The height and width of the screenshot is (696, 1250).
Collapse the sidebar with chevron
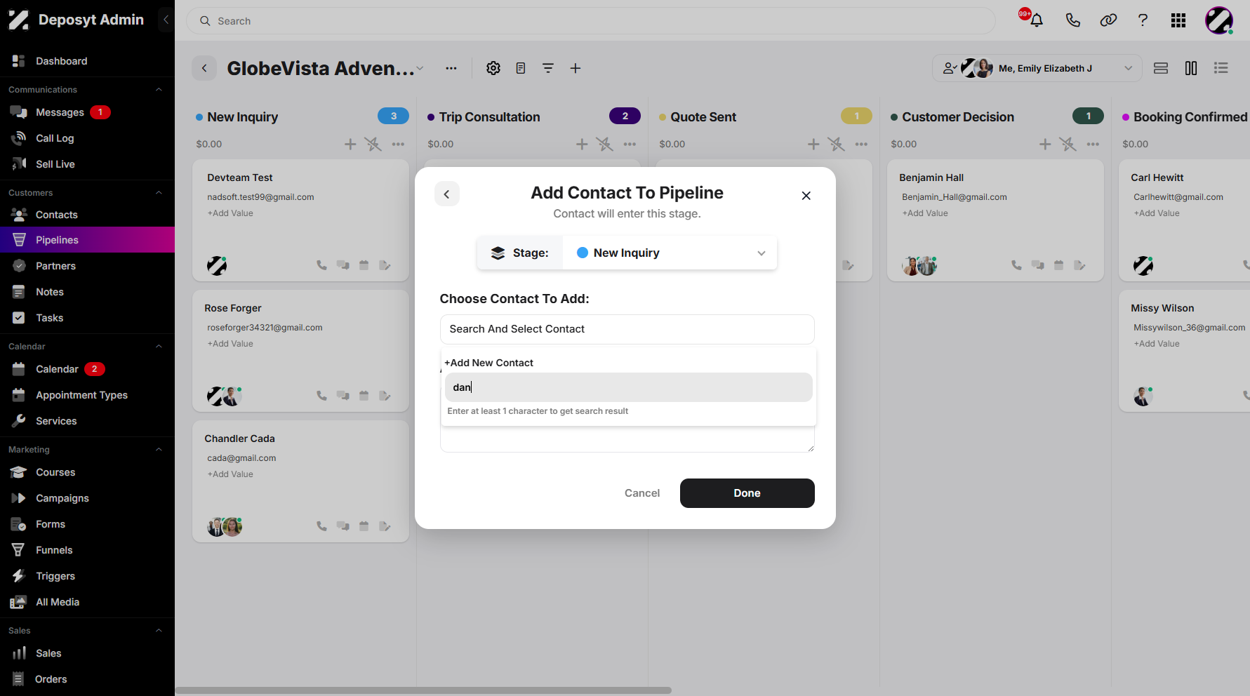pyautogui.click(x=166, y=20)
